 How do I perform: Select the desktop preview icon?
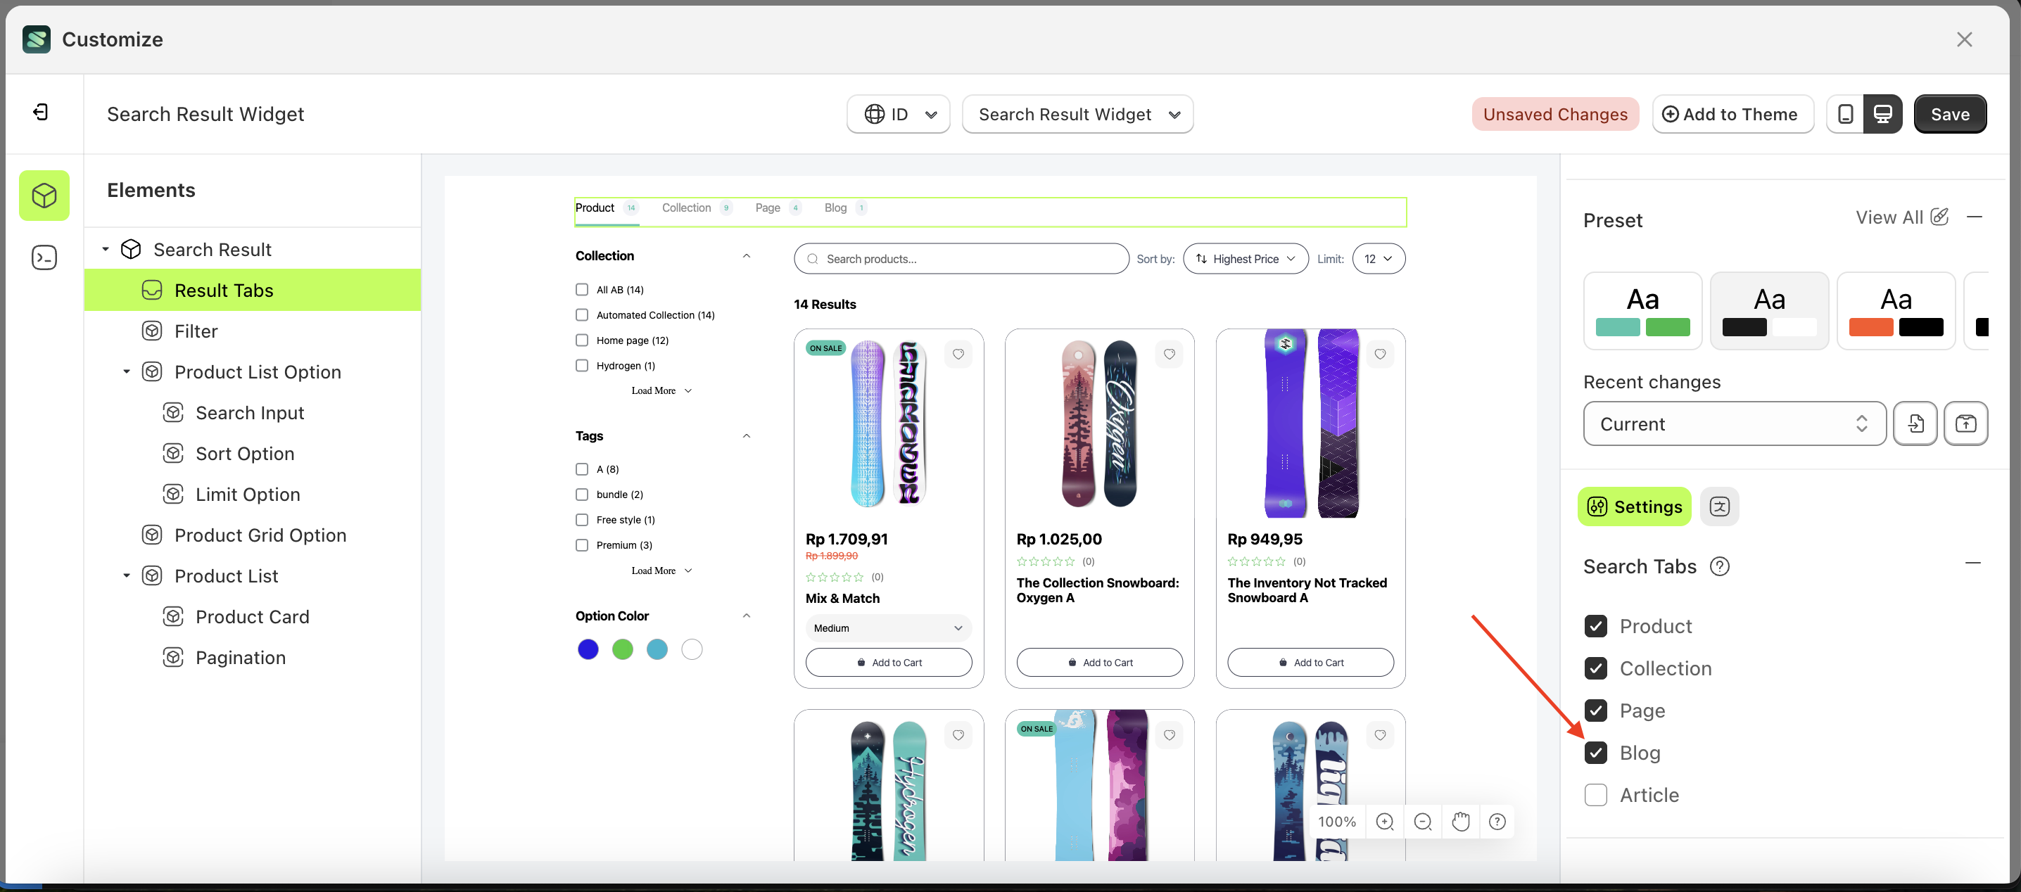point(1883,114)
